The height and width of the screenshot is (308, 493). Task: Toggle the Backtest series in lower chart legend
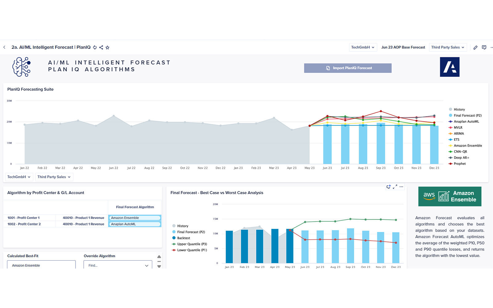[x=183, y=238]
